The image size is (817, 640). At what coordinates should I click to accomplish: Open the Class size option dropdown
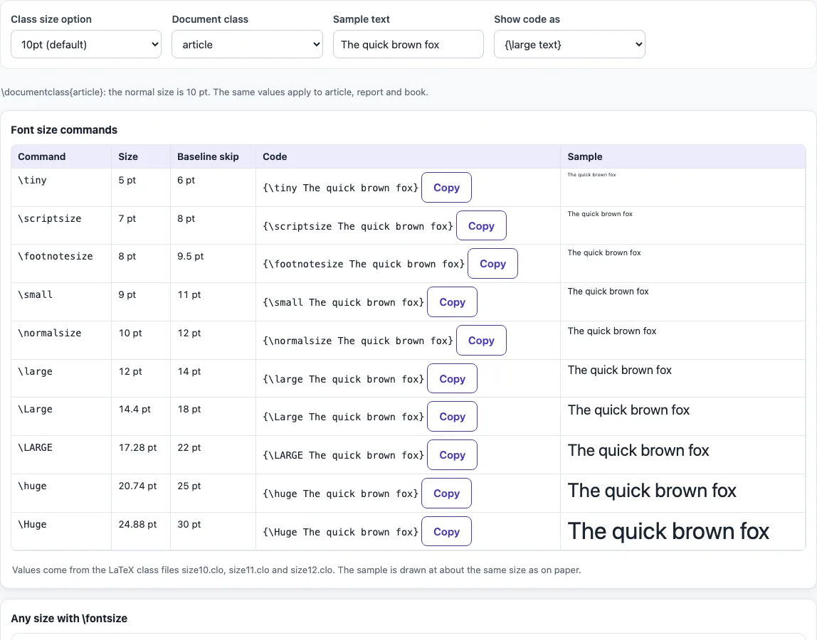(x=86, y=44)
